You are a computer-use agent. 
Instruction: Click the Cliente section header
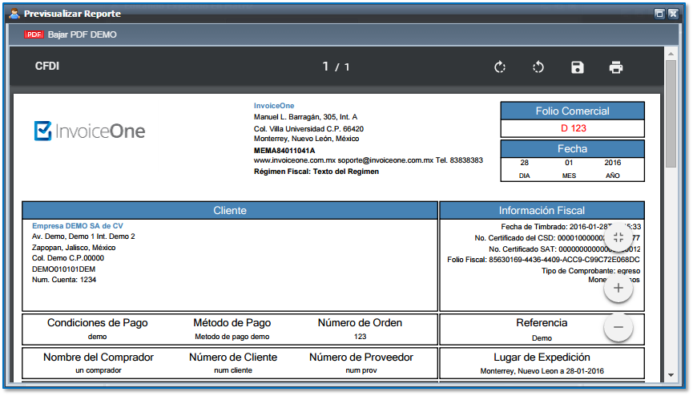230,211
